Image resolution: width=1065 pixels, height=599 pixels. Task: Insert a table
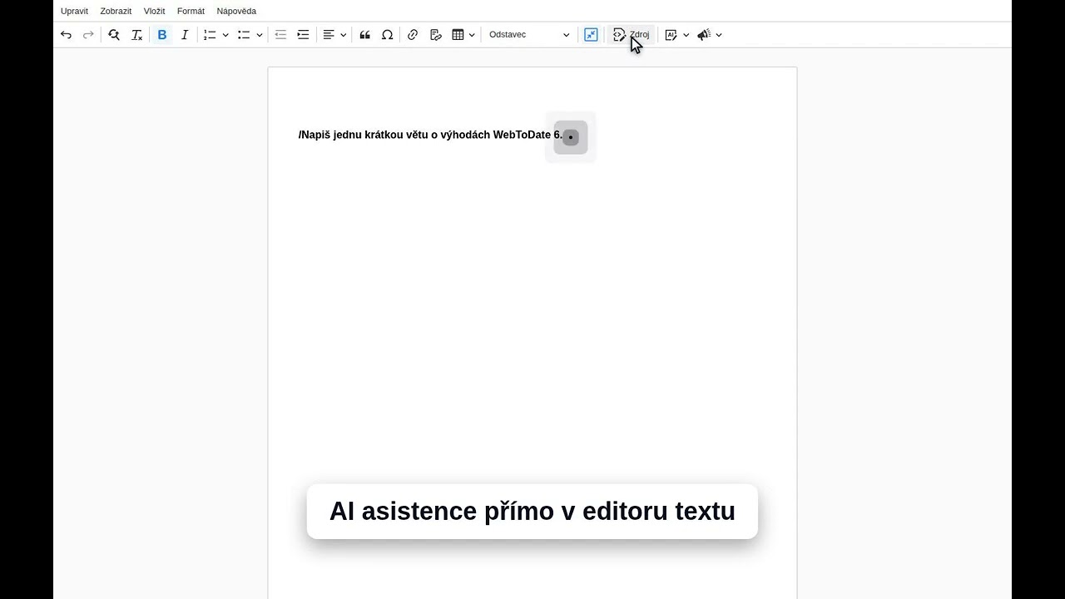[x=458, y=35]
